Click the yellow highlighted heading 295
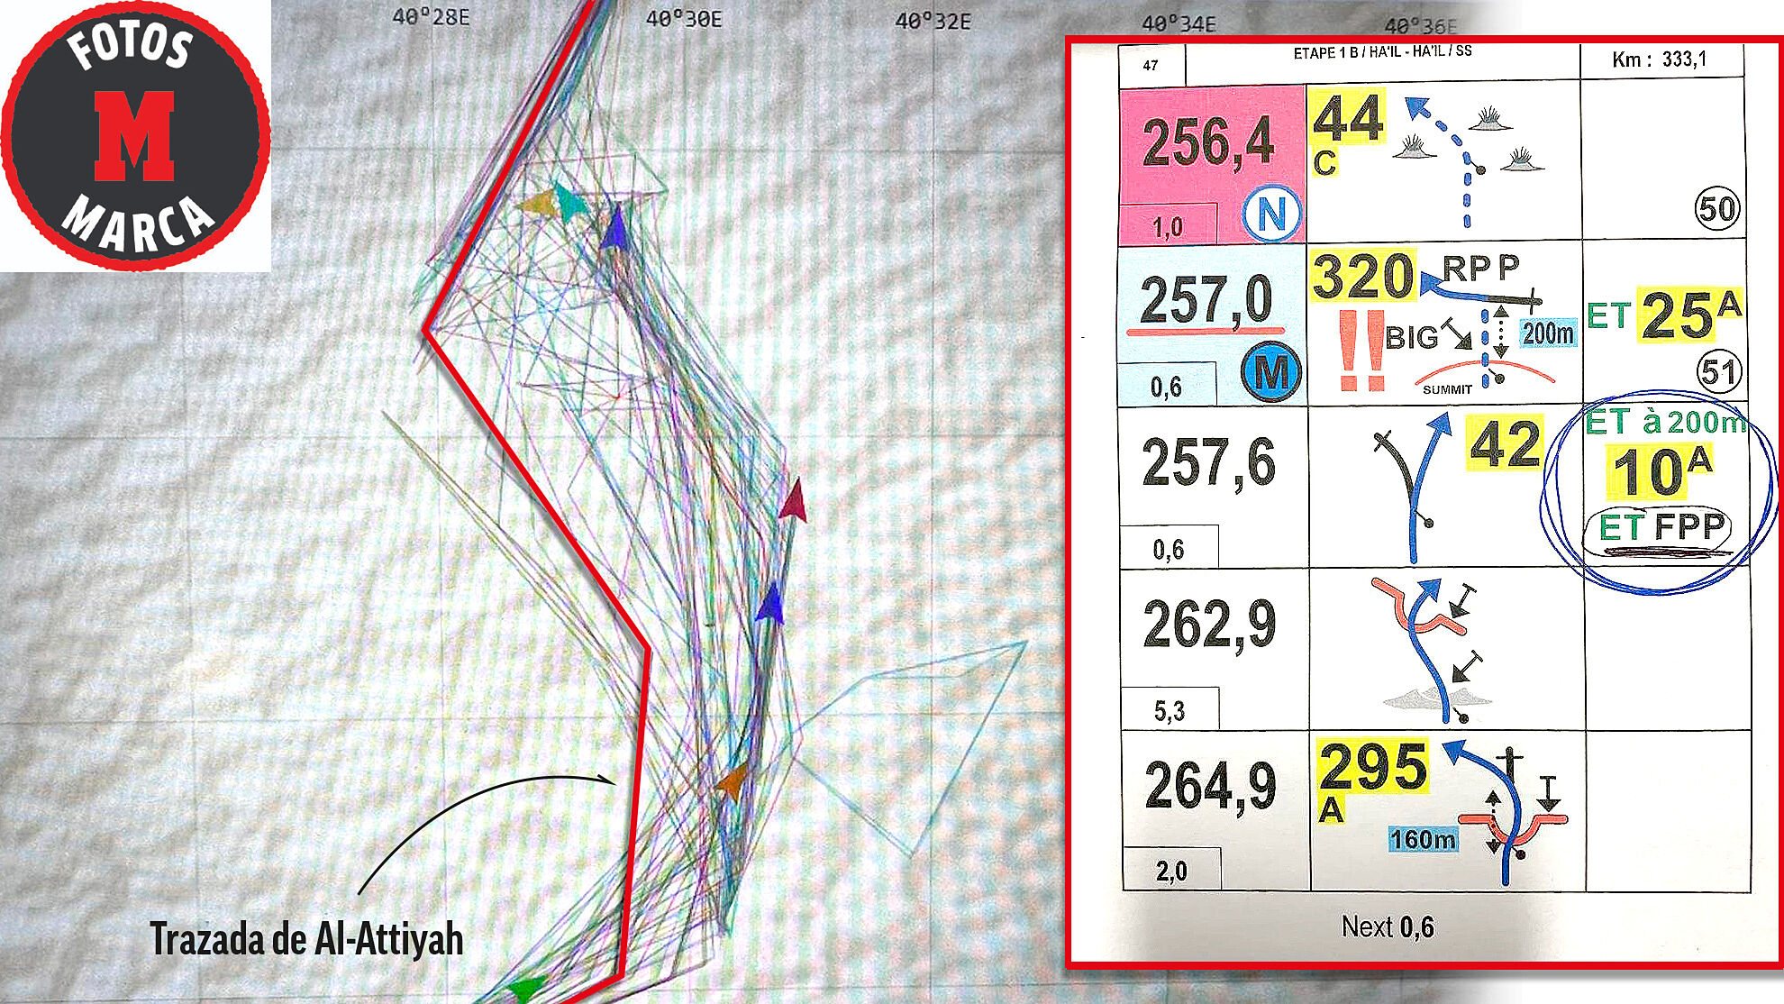 point(1373,767)
